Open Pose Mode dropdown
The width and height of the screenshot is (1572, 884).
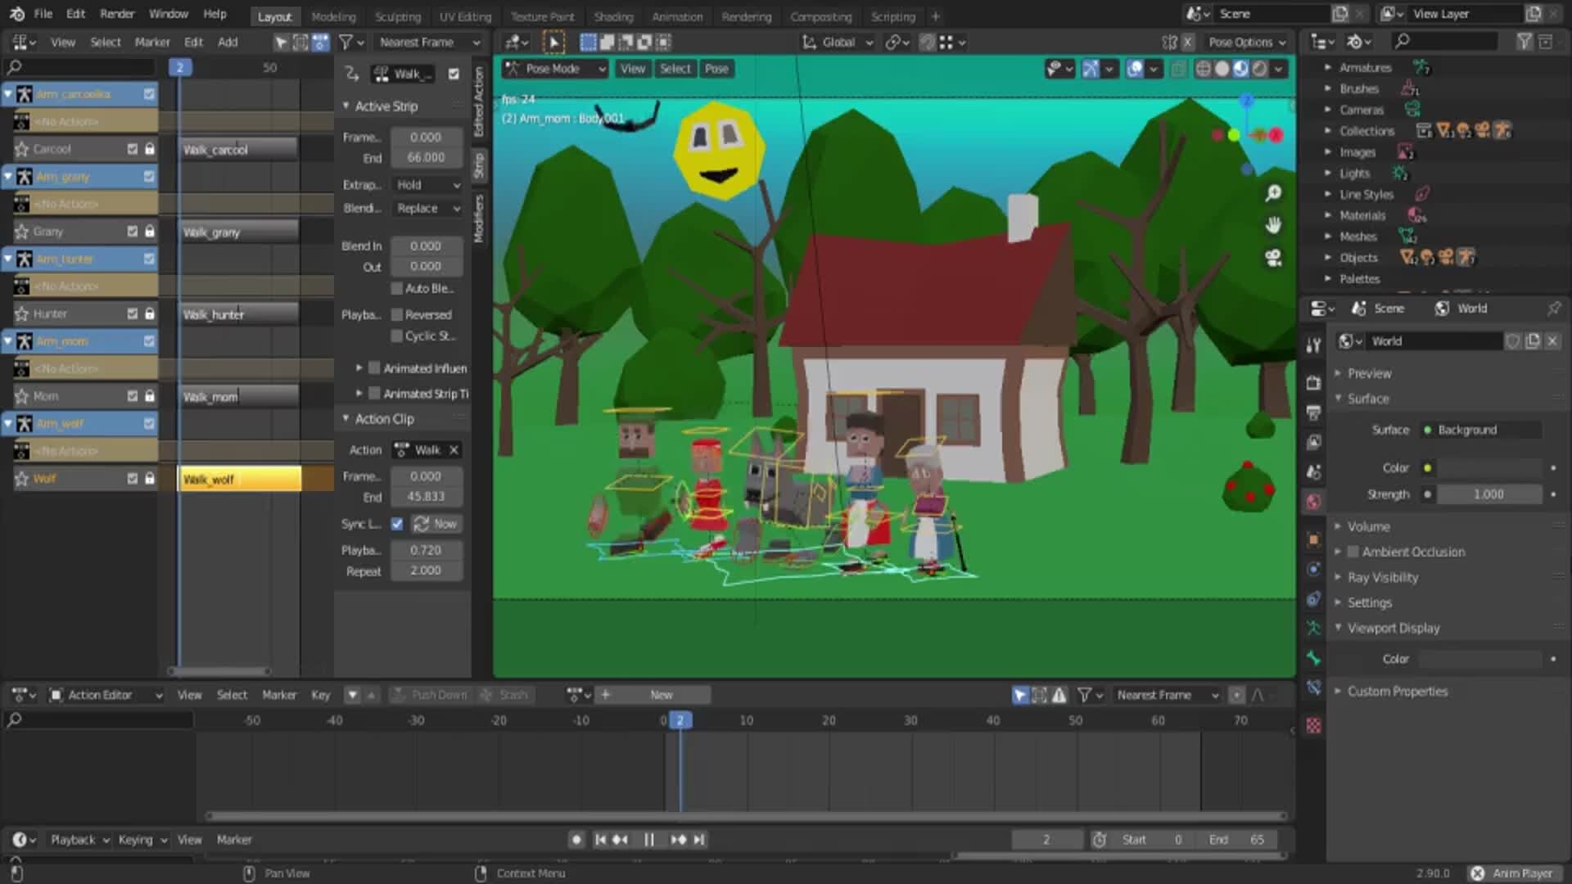coord(555,69)
